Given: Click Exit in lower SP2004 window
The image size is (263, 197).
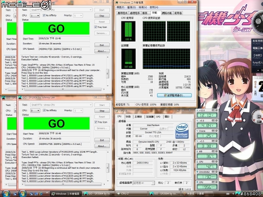Looking at the screenshot, I should [102, 140].
